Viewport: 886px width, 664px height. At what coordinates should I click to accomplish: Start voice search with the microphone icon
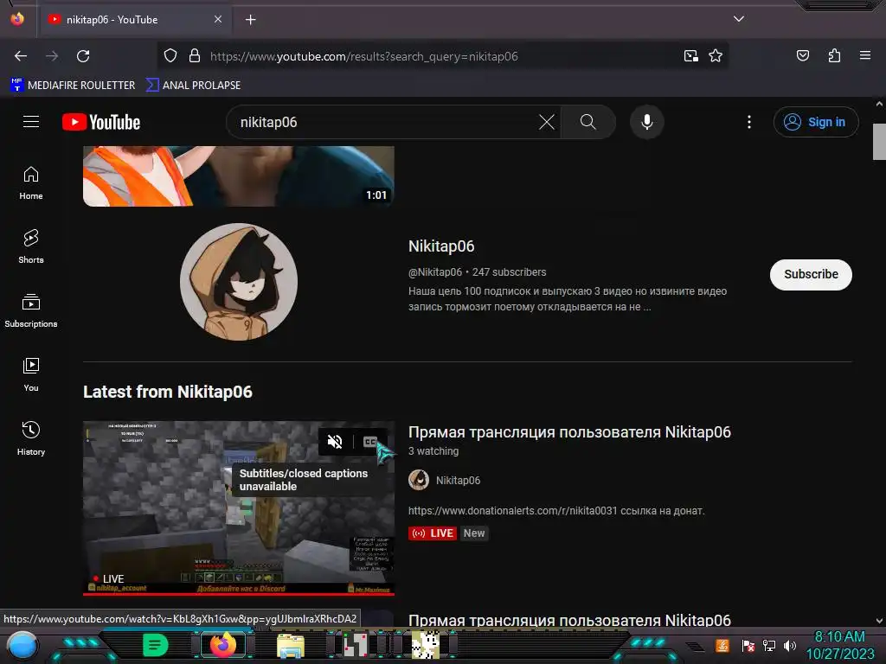tap(647, 122)
